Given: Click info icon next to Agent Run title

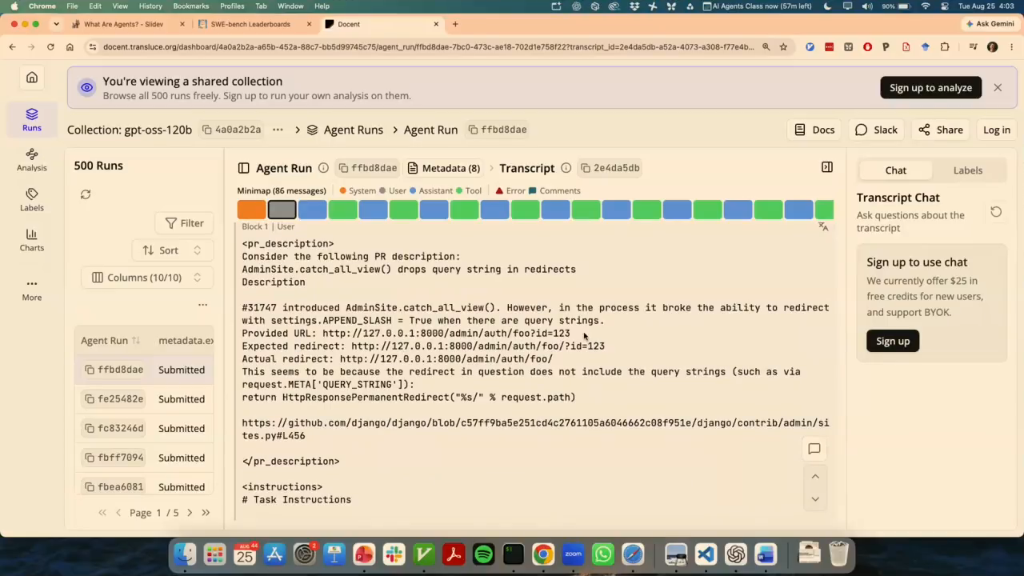Looking at the screenshot, I should click(323, 168).
